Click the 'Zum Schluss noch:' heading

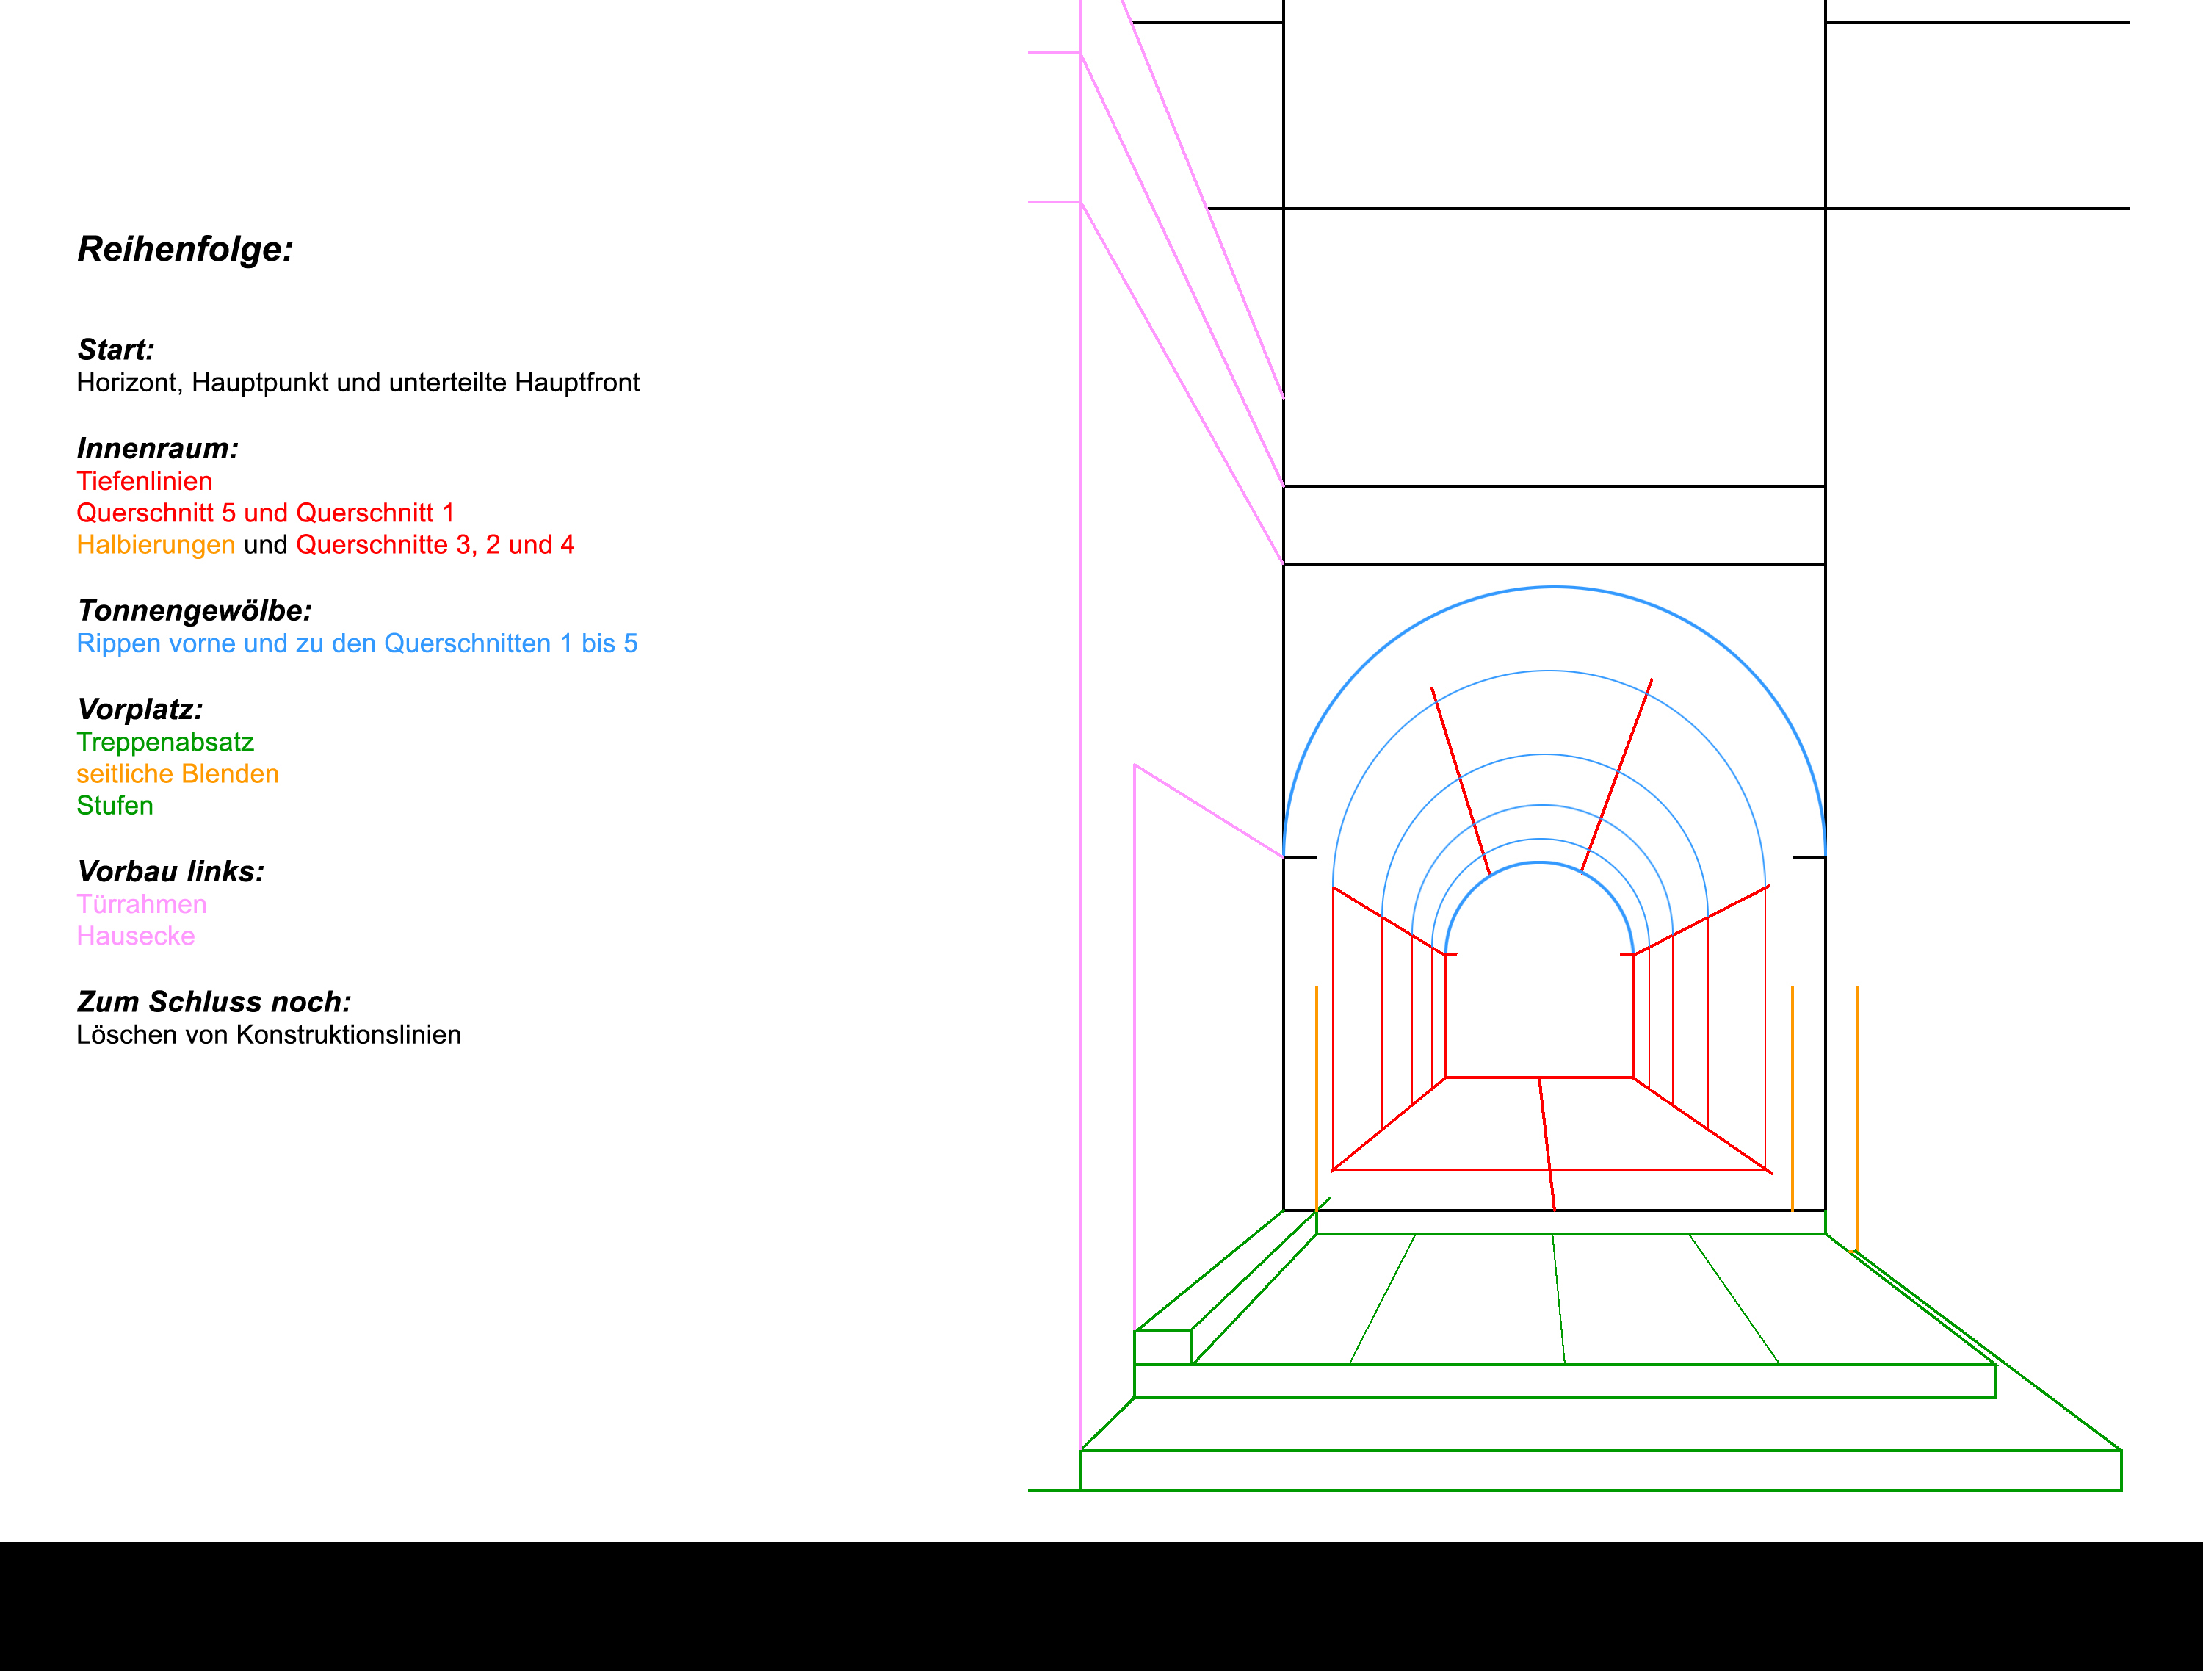click(x=213, y=1003)
